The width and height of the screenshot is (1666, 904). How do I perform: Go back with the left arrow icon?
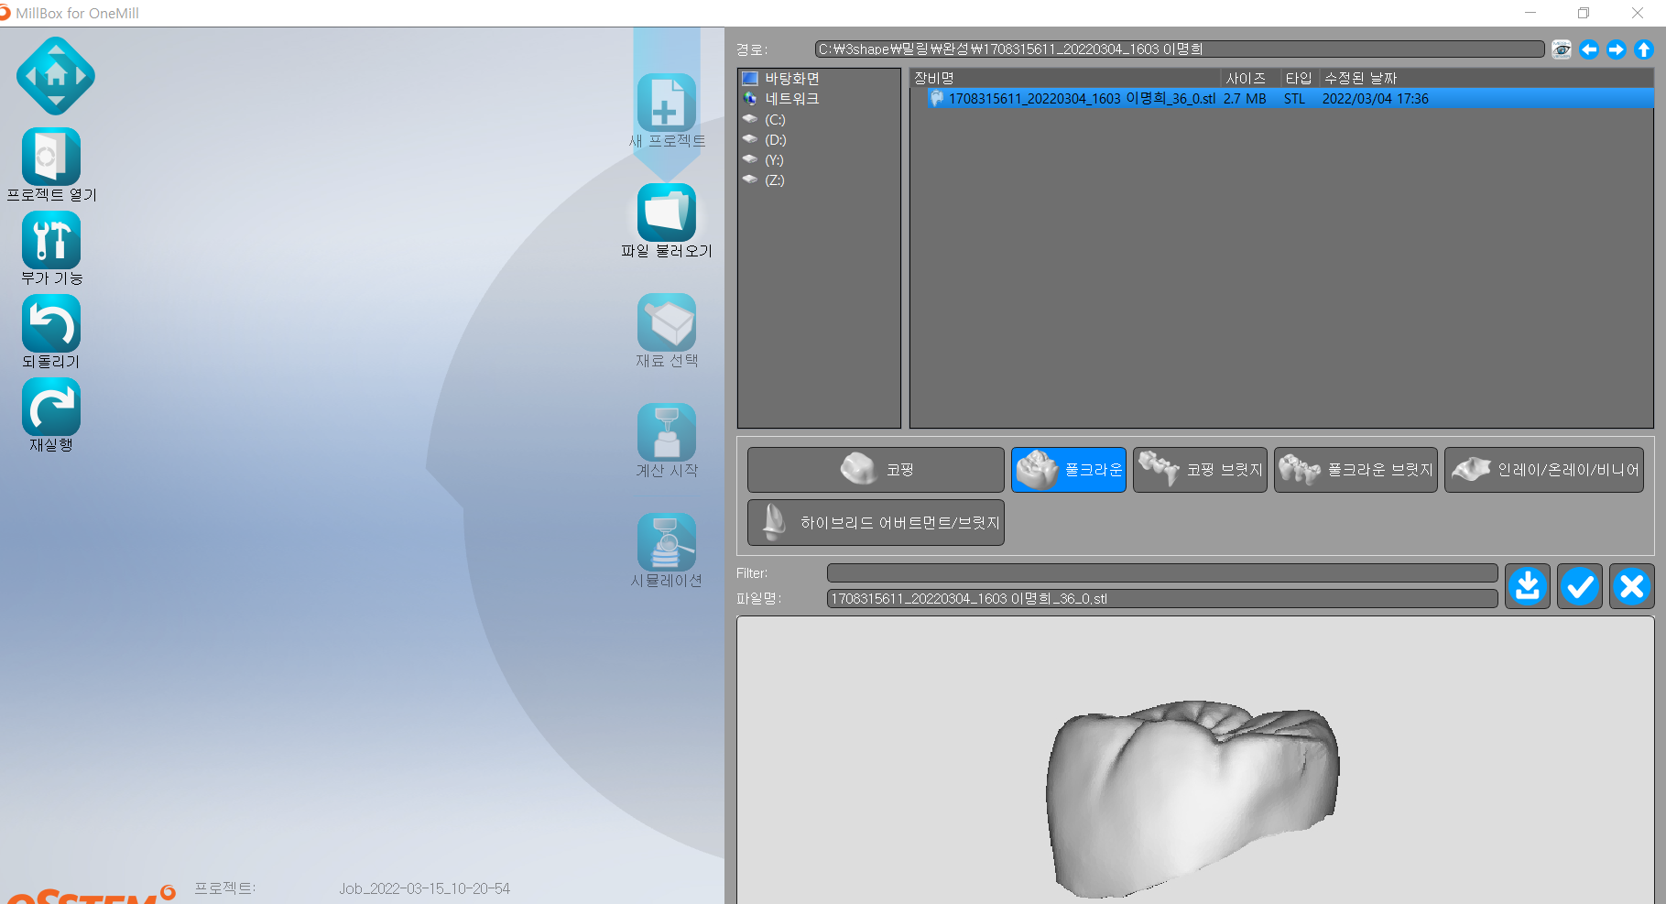1589,49
